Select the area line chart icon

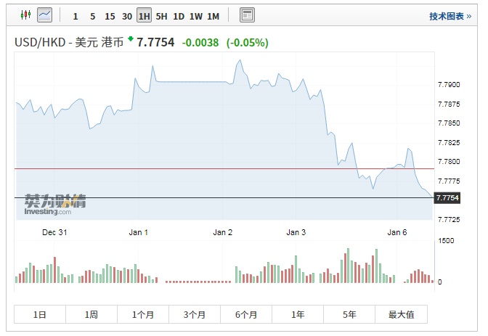(44, 15)
